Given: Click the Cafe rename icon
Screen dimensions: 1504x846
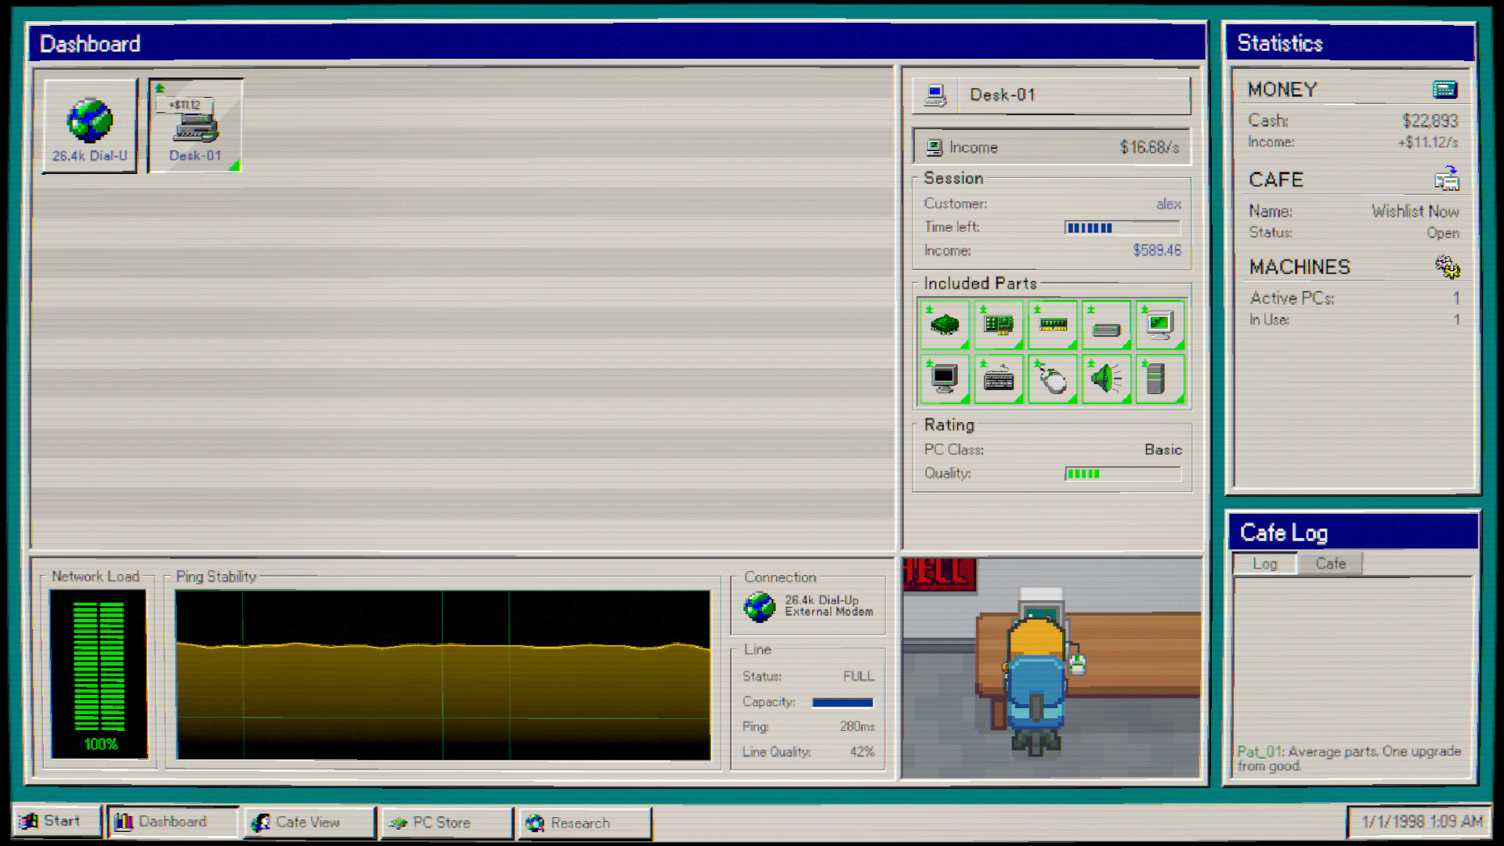Looking at the screenshot, I should pos(1447,179).
